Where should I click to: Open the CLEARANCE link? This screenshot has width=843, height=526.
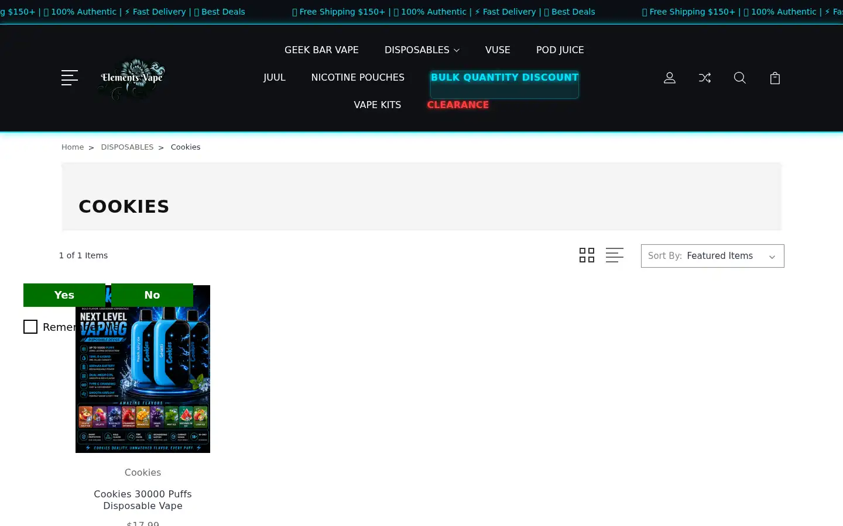(x=458, y=105)
